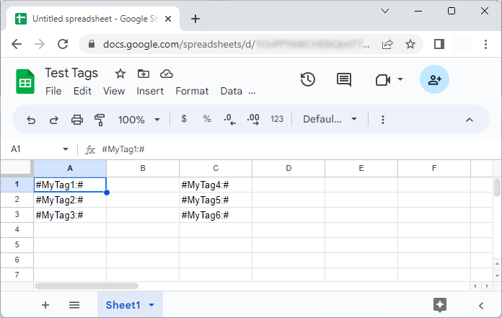Click the Redo arrow icon
Viewport: 502px width, 318px height.
pos(54,120)
